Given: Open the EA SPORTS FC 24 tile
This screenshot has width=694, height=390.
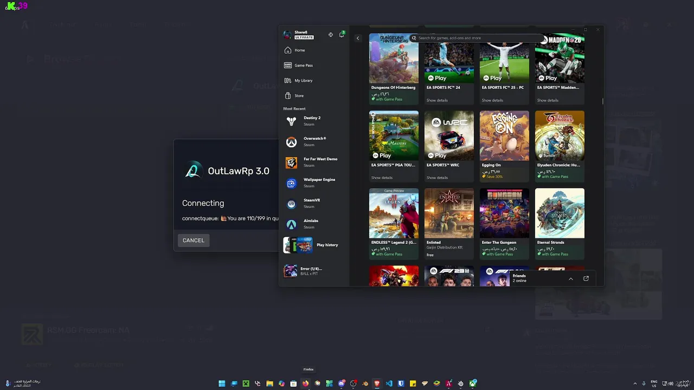Looking at the screenshot, I should (x=449, y=69).
